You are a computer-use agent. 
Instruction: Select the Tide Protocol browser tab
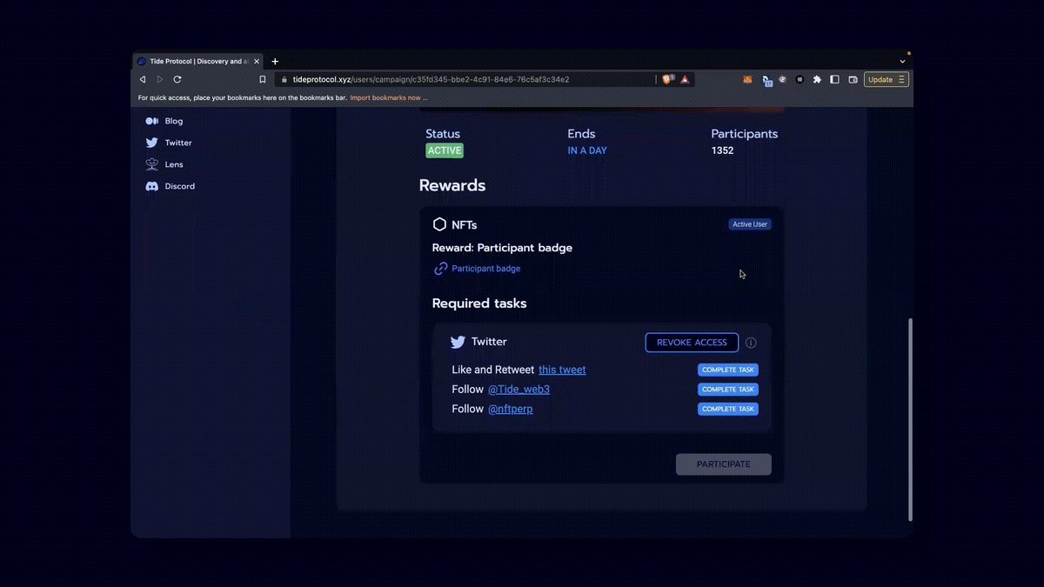pos(198,62)
